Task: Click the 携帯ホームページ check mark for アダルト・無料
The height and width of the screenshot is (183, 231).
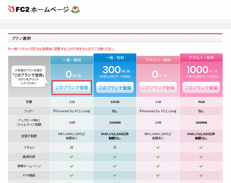Action: (158, 166)
